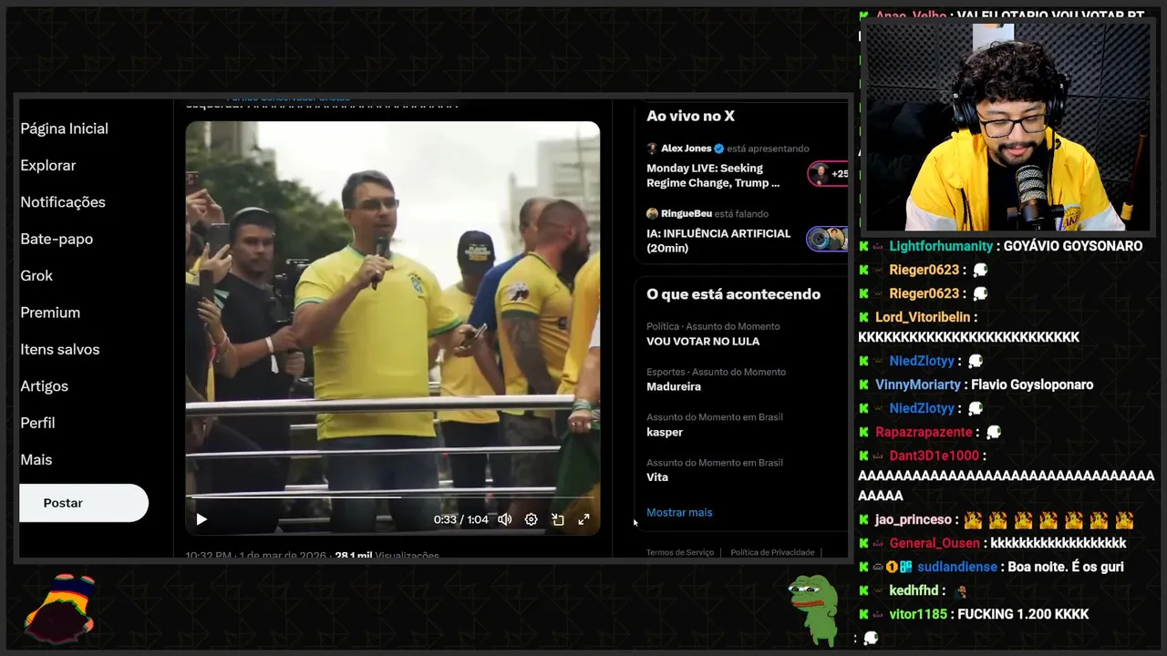The width and height of the screenshot is (1167, 656).
Task: Click the 28,1 mil Visualizações count
Action: click(x=387, y=555)
